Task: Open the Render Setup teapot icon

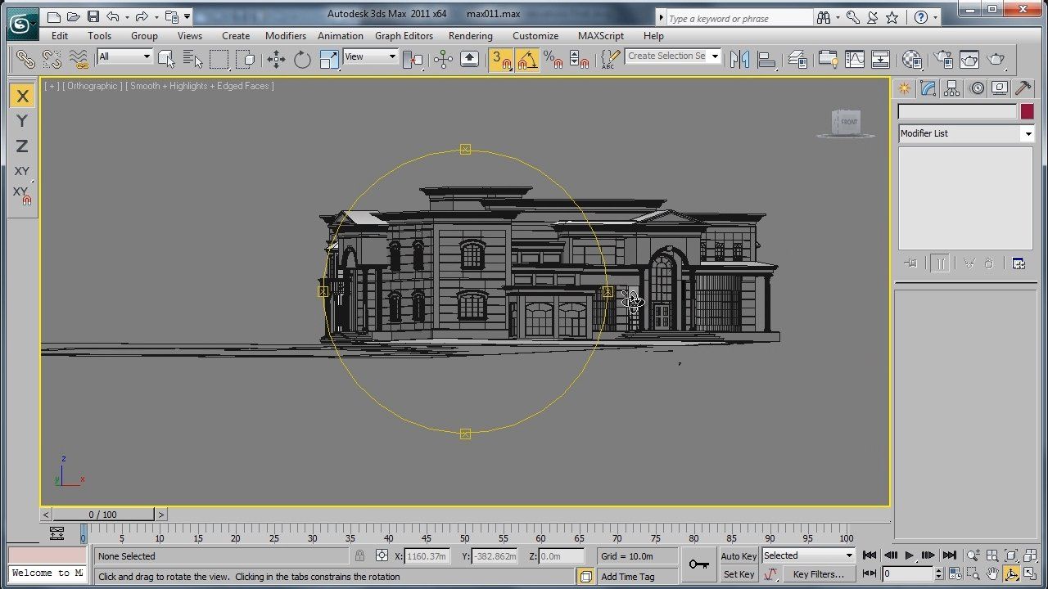Action: 943,59
